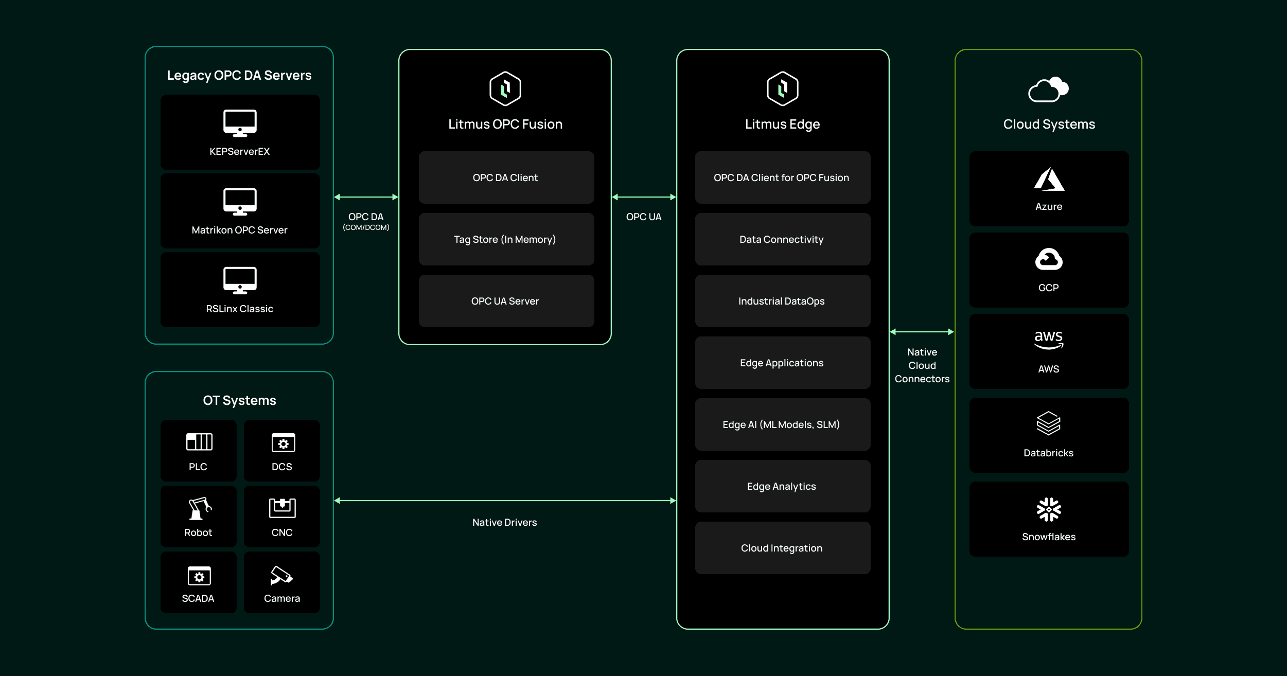The image size is (1287, 676).
Task: Click the Litmus Edge title text
Action: coord(782,124)
